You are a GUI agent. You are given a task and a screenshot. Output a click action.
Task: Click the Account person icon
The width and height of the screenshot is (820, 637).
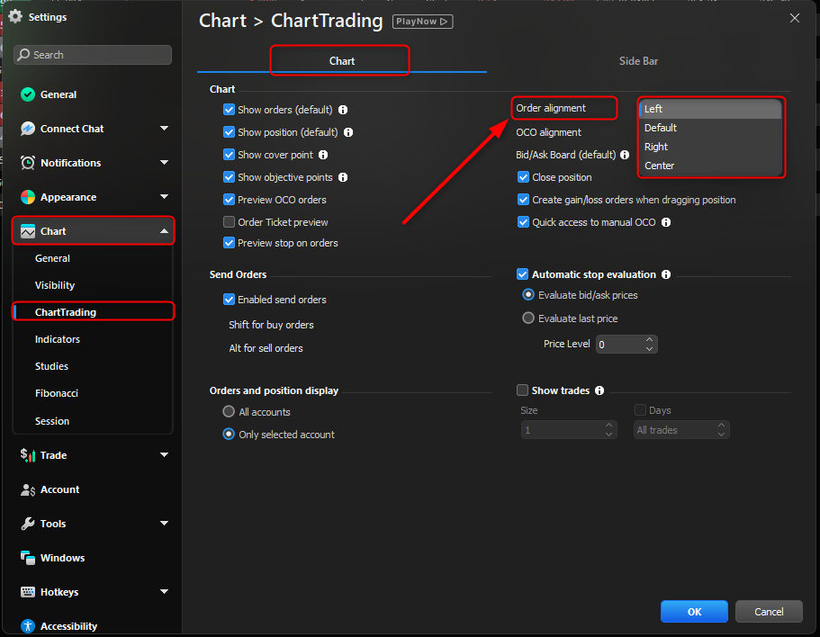click(28, 489)
